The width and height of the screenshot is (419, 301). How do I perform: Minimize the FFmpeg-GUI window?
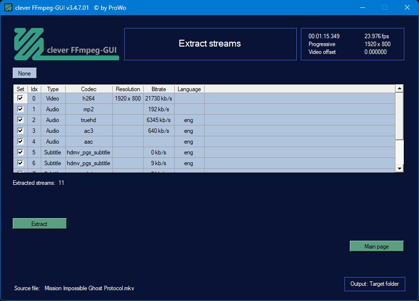363,7
